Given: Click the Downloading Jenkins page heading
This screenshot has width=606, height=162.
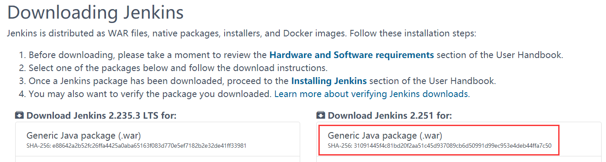Looking at the screenshot, I should tap(96, 12).
